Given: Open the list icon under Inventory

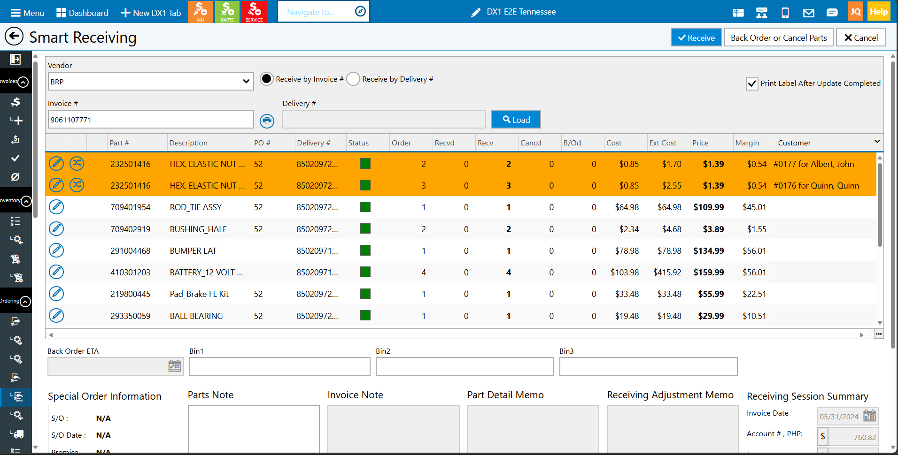Looking at the screenshot, I should [x=15, y=221].
